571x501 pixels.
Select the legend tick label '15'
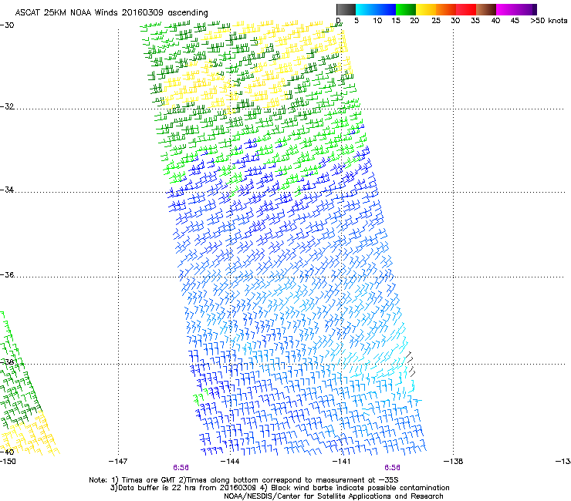coord(396,21)
